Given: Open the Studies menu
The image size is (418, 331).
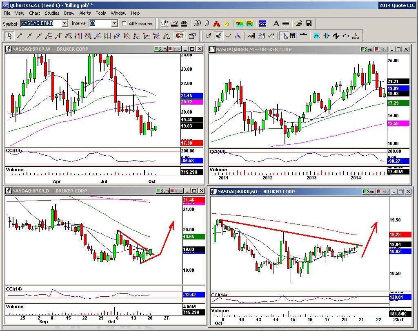Looking at the screenshot, I should [x=52, y=13].
